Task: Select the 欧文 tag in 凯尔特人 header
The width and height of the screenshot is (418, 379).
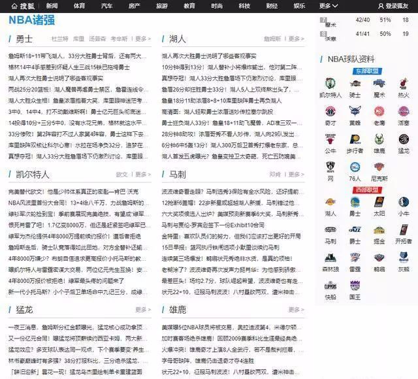Action: (122, 174)
